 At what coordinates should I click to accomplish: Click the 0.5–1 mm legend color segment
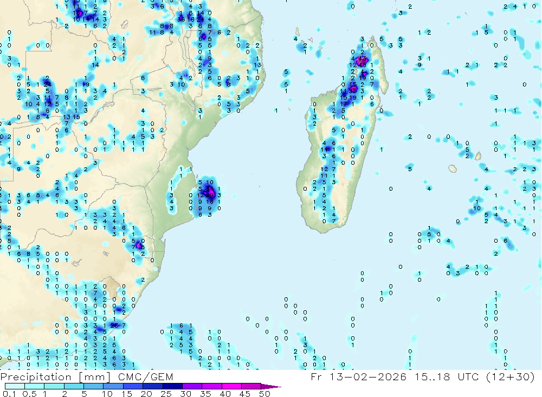pyautogui.click(x=35, y=386)
